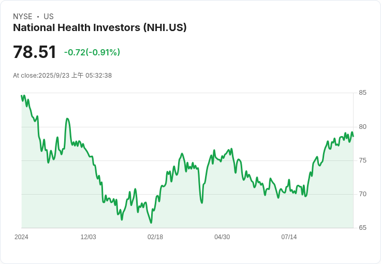Click the -0.72(-0.91%) price change text
The height and width of the screenshot is (264, 381).
92,52
